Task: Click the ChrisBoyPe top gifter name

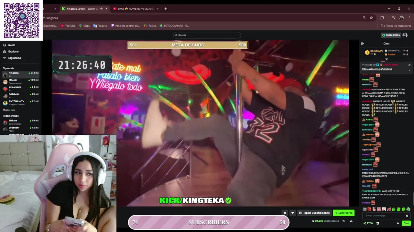Action: (376, 51)
